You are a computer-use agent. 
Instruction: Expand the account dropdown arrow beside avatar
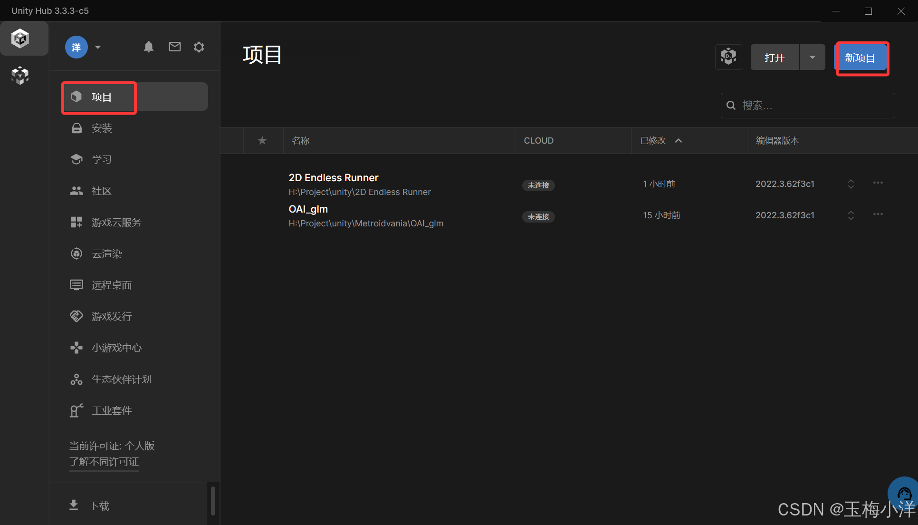click(98, 47)
